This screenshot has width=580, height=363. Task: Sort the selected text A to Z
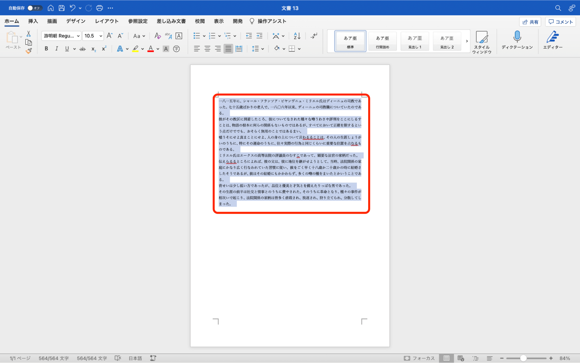pos(297,36)
